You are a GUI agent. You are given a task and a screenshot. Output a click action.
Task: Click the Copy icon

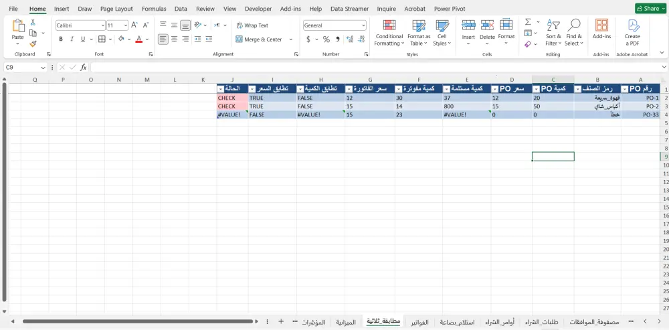tap(33, 33)
